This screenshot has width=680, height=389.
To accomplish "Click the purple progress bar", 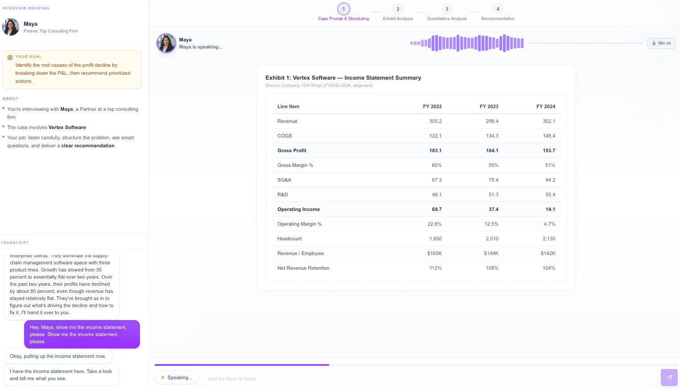I will [242, 365].
